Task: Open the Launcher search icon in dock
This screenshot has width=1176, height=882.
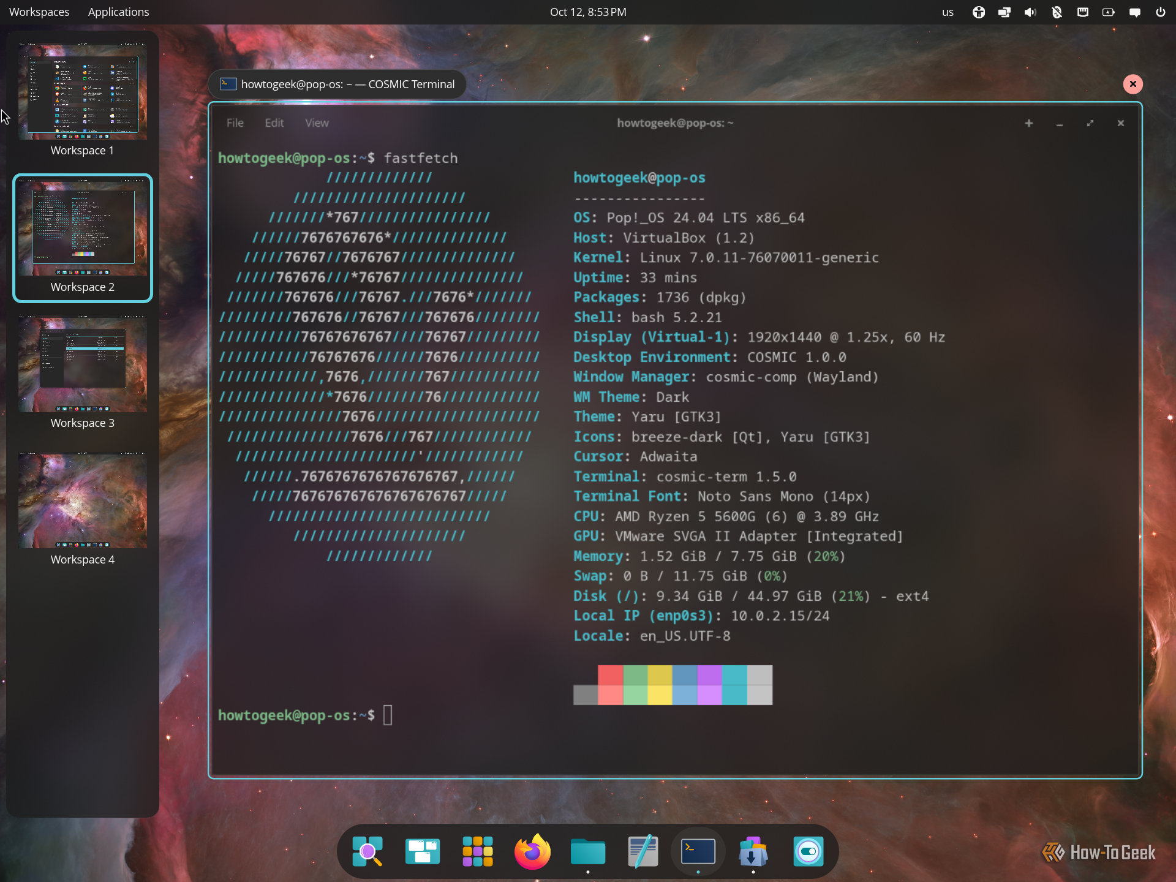Action: click(367, 851)
